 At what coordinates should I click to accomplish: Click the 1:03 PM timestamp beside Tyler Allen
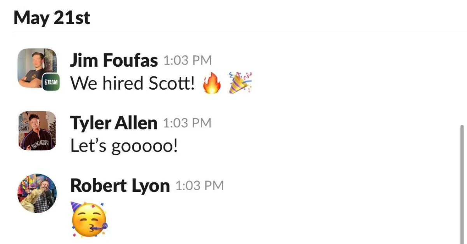(187, 123)
